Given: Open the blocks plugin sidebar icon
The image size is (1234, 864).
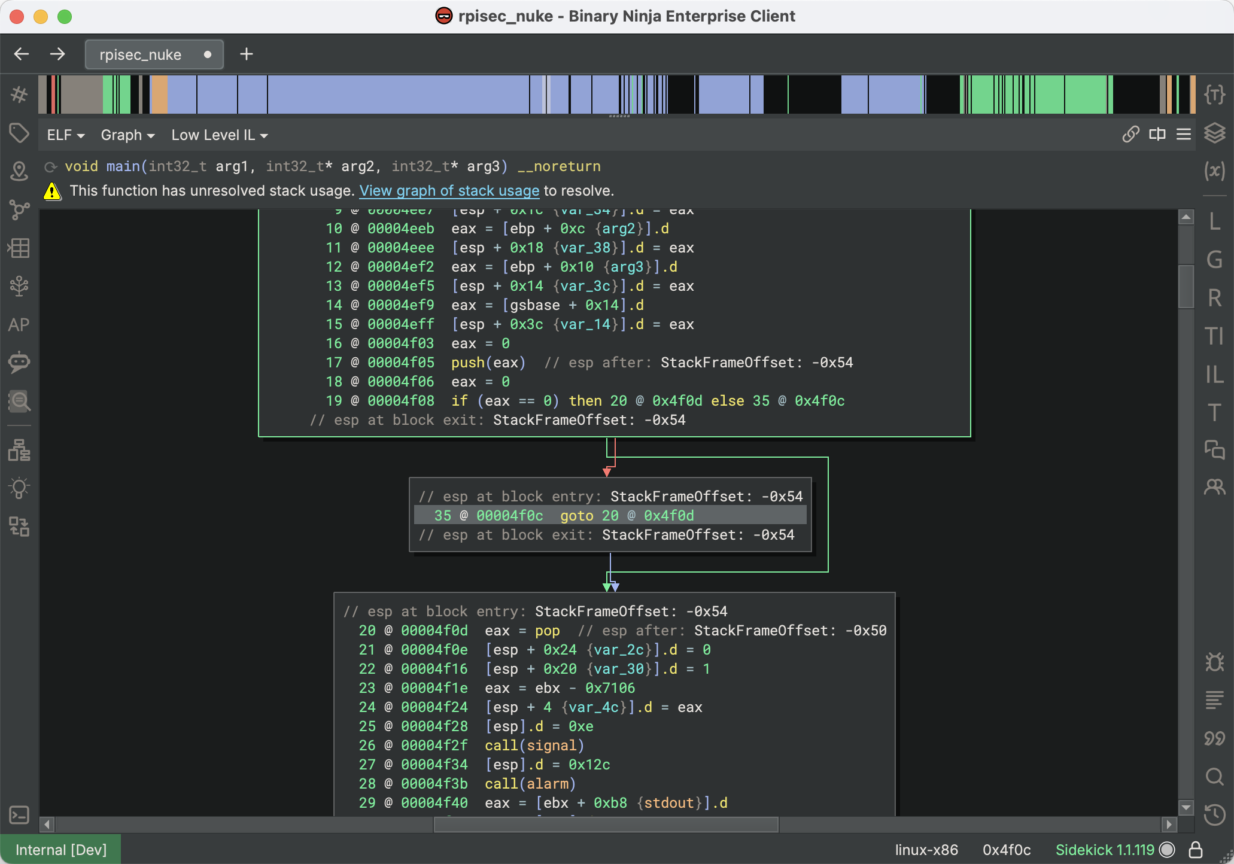Looking at the screenshot, I should pos(19,527).
